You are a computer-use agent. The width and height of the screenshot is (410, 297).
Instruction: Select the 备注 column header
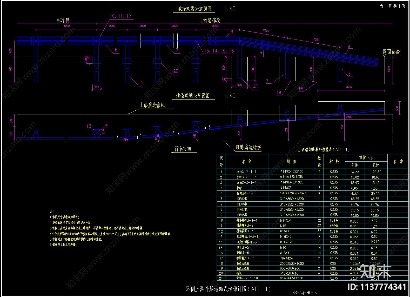[398, 161]
